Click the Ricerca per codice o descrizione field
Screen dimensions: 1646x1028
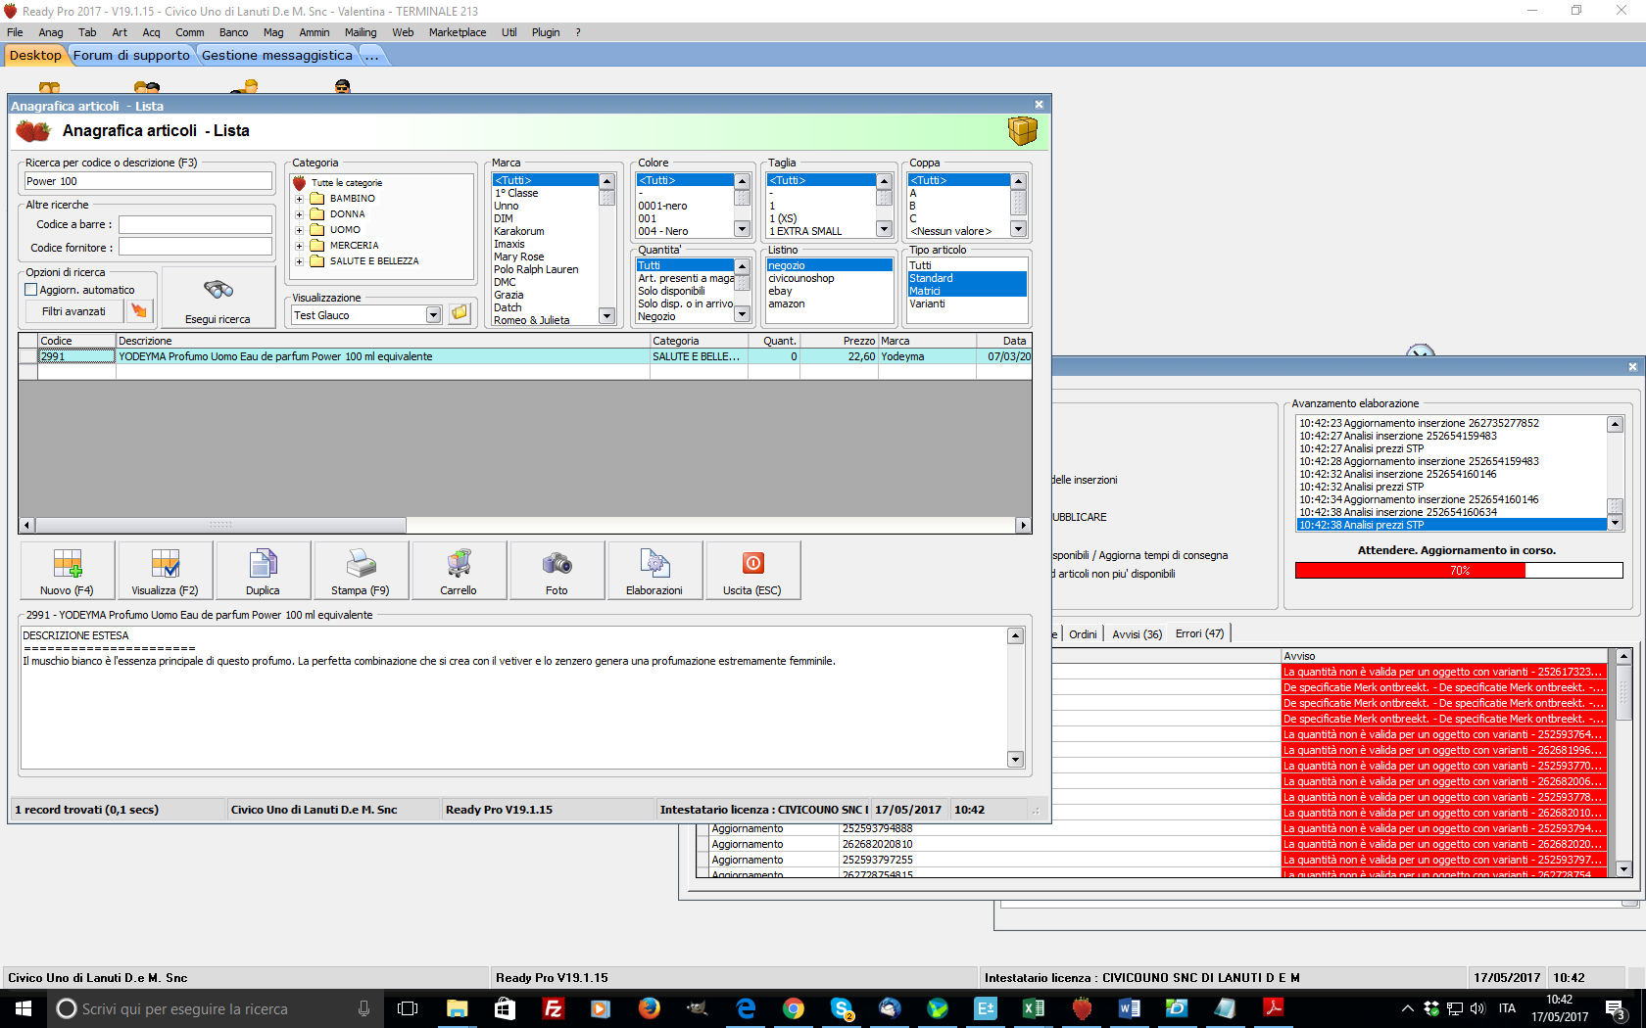click(148, 181)
